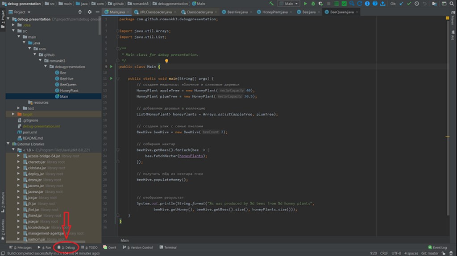Switch to ClassLoader.java tab
This screenshot has height=256, width=457.
tap(199, 12)
